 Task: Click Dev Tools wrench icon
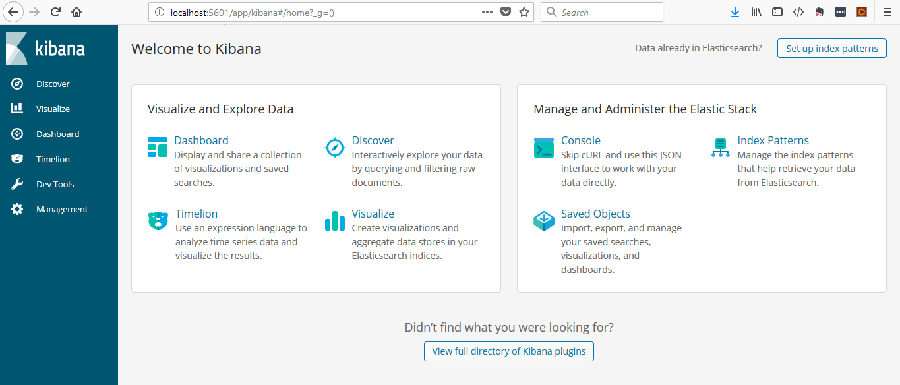click(x=17, y=184)
